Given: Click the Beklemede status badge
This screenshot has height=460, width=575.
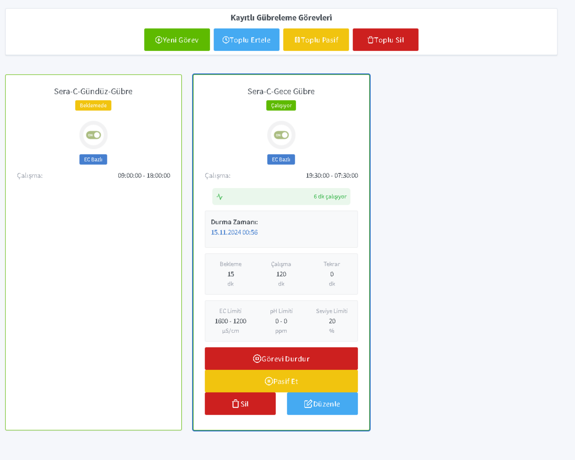Looking at the screenshot, I should click(x=93, y=105).
